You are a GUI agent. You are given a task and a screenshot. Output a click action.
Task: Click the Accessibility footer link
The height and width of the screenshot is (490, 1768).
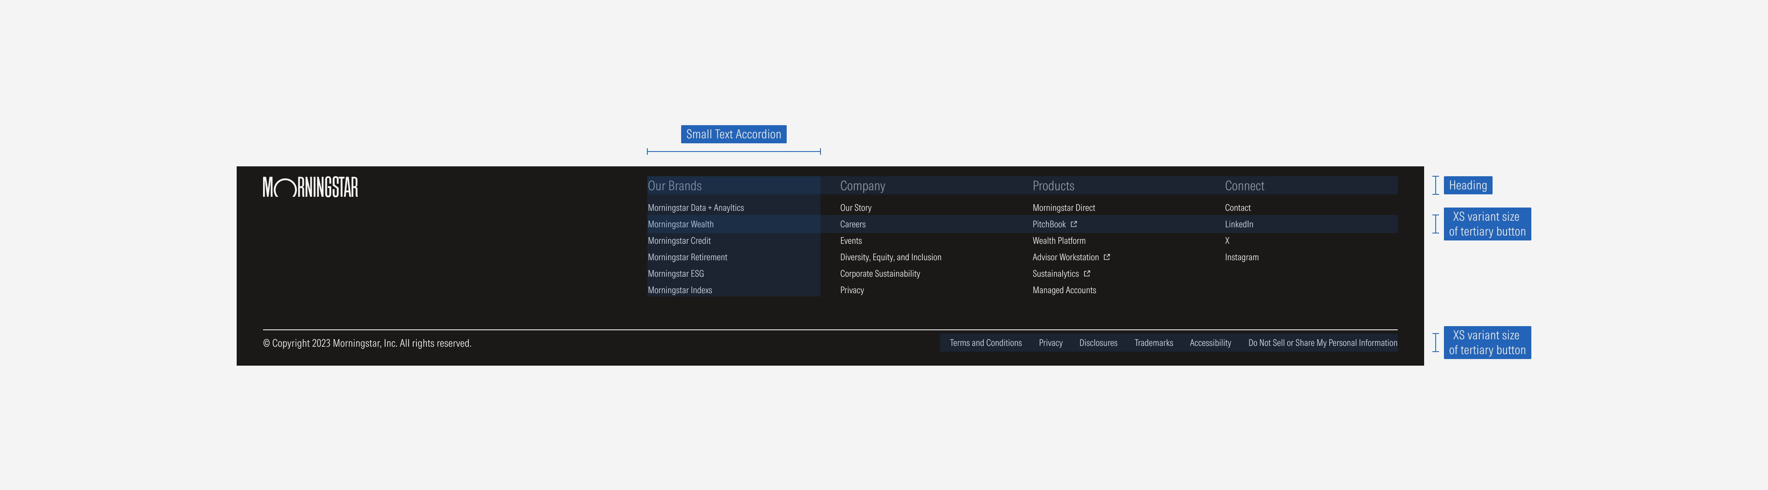tap(1210, 343)
